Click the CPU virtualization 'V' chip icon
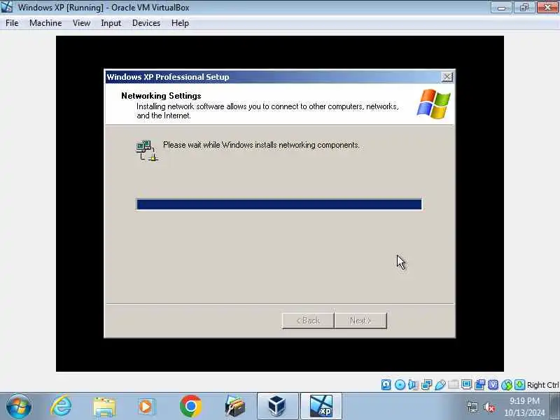This screenshot has height=420, width=560. tap(493, 384)
